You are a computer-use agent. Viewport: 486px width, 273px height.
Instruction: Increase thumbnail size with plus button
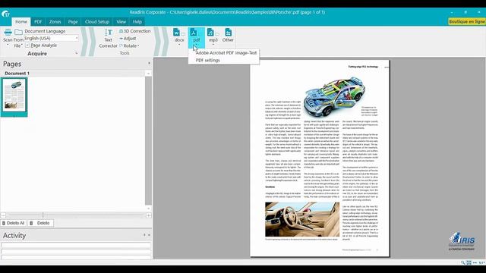click(149, 215)
